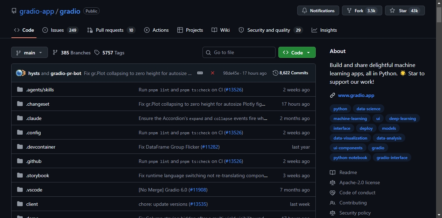Open the .agents/skills folder
Screen dimensions: 442x218
click(x=40, y=90)
